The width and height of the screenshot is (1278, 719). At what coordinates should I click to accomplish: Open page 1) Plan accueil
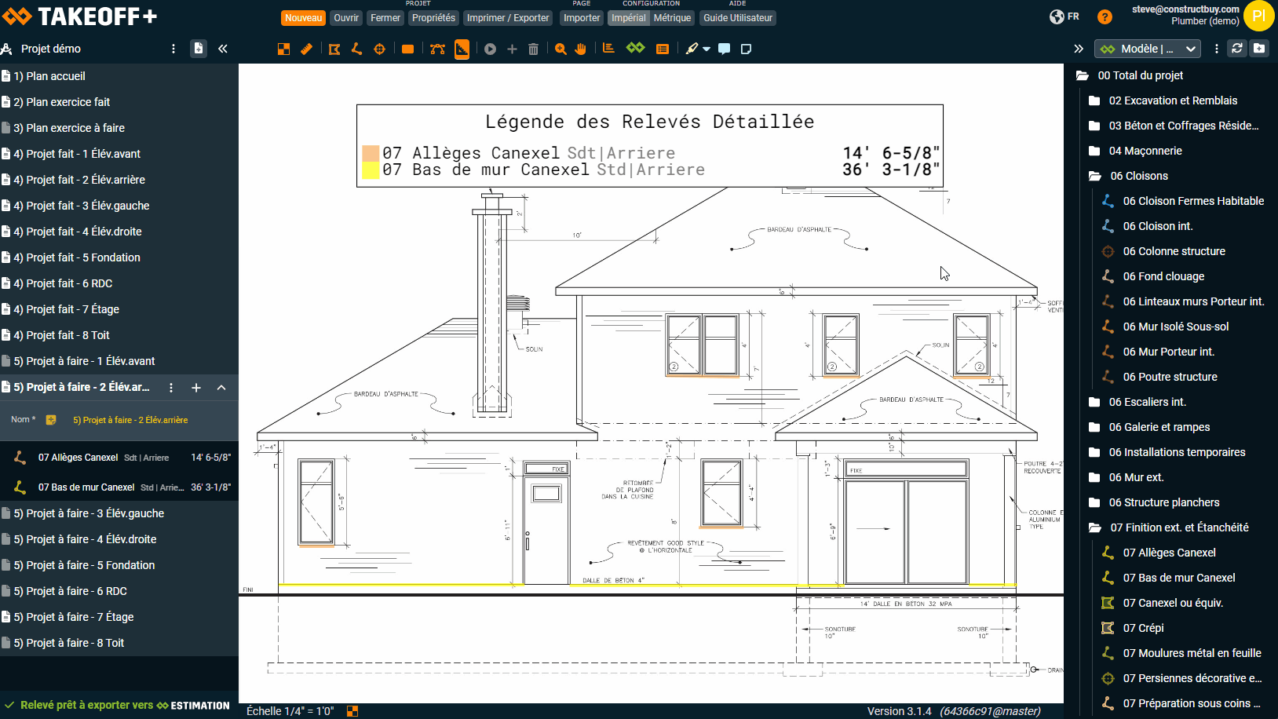(119, 76)
